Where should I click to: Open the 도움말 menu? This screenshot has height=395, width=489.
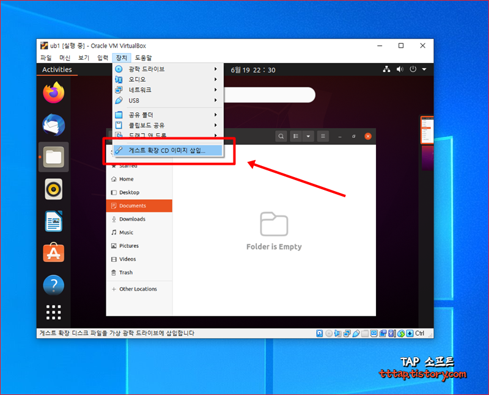pos(143,57)
